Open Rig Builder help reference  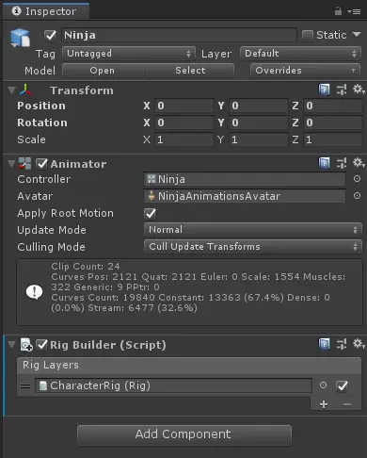324,344
